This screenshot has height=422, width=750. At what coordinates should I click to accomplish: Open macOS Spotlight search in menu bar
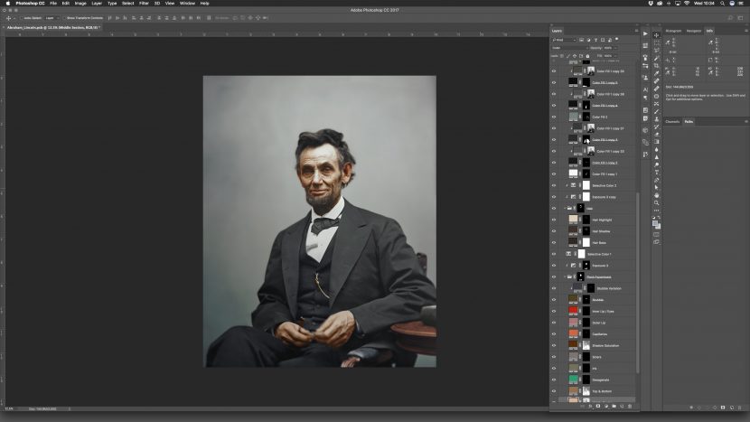[x=722, y=4]
